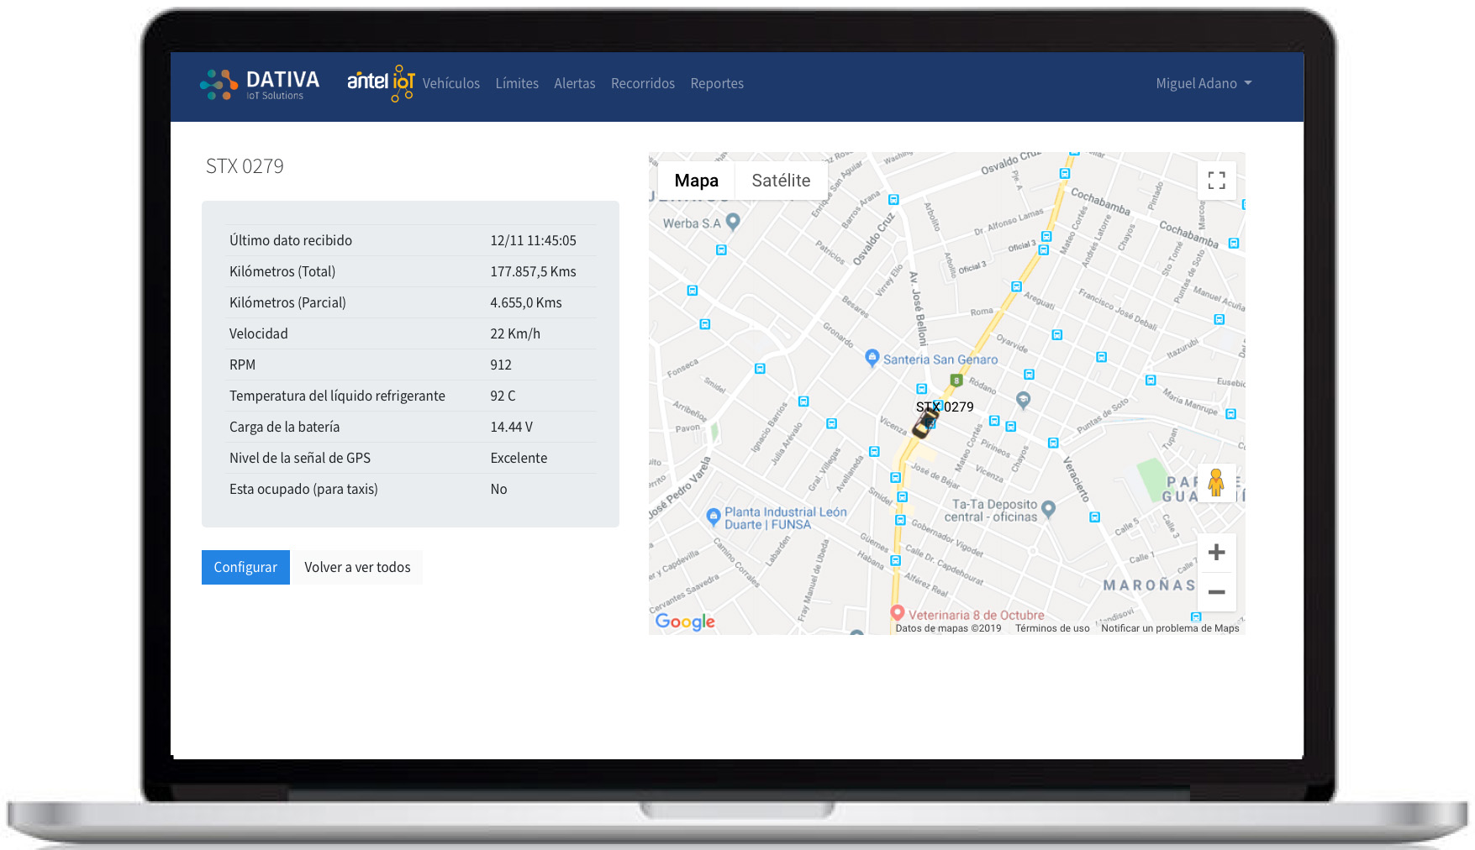The width and height of the screenshot is (1475, 850).
Task: Click the green route 8 shield
Action: click(956, 380)
